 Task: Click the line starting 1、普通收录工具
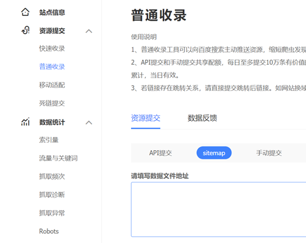click(x=219, y=49)
